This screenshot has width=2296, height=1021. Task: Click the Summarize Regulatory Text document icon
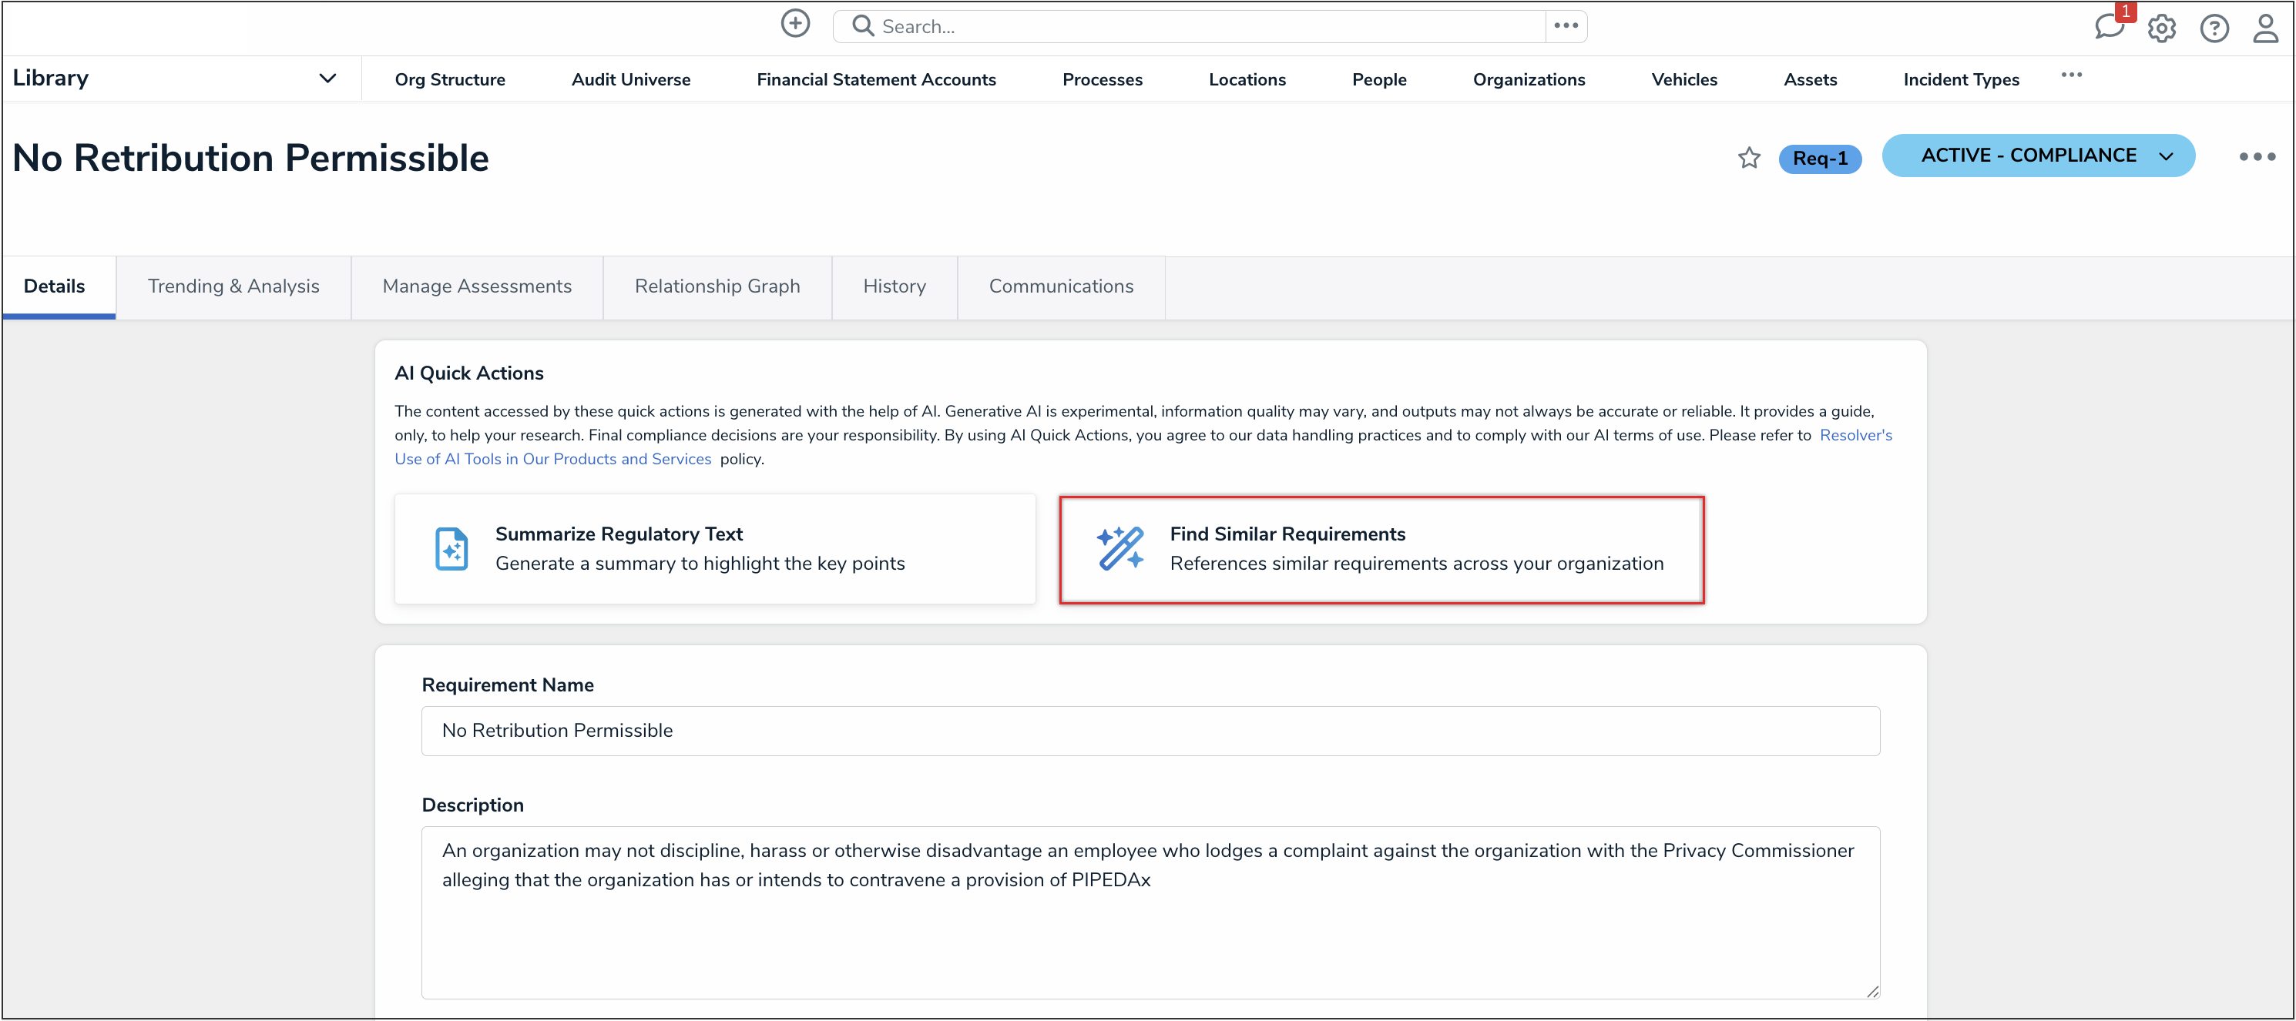coord(451,549)
